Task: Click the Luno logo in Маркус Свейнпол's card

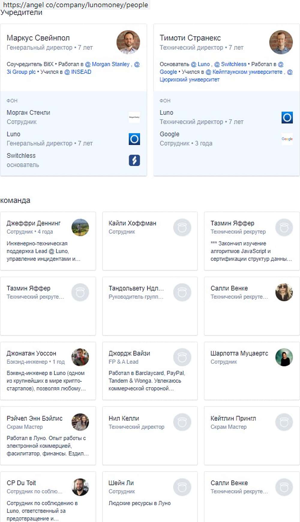Action: pos(134,139)
